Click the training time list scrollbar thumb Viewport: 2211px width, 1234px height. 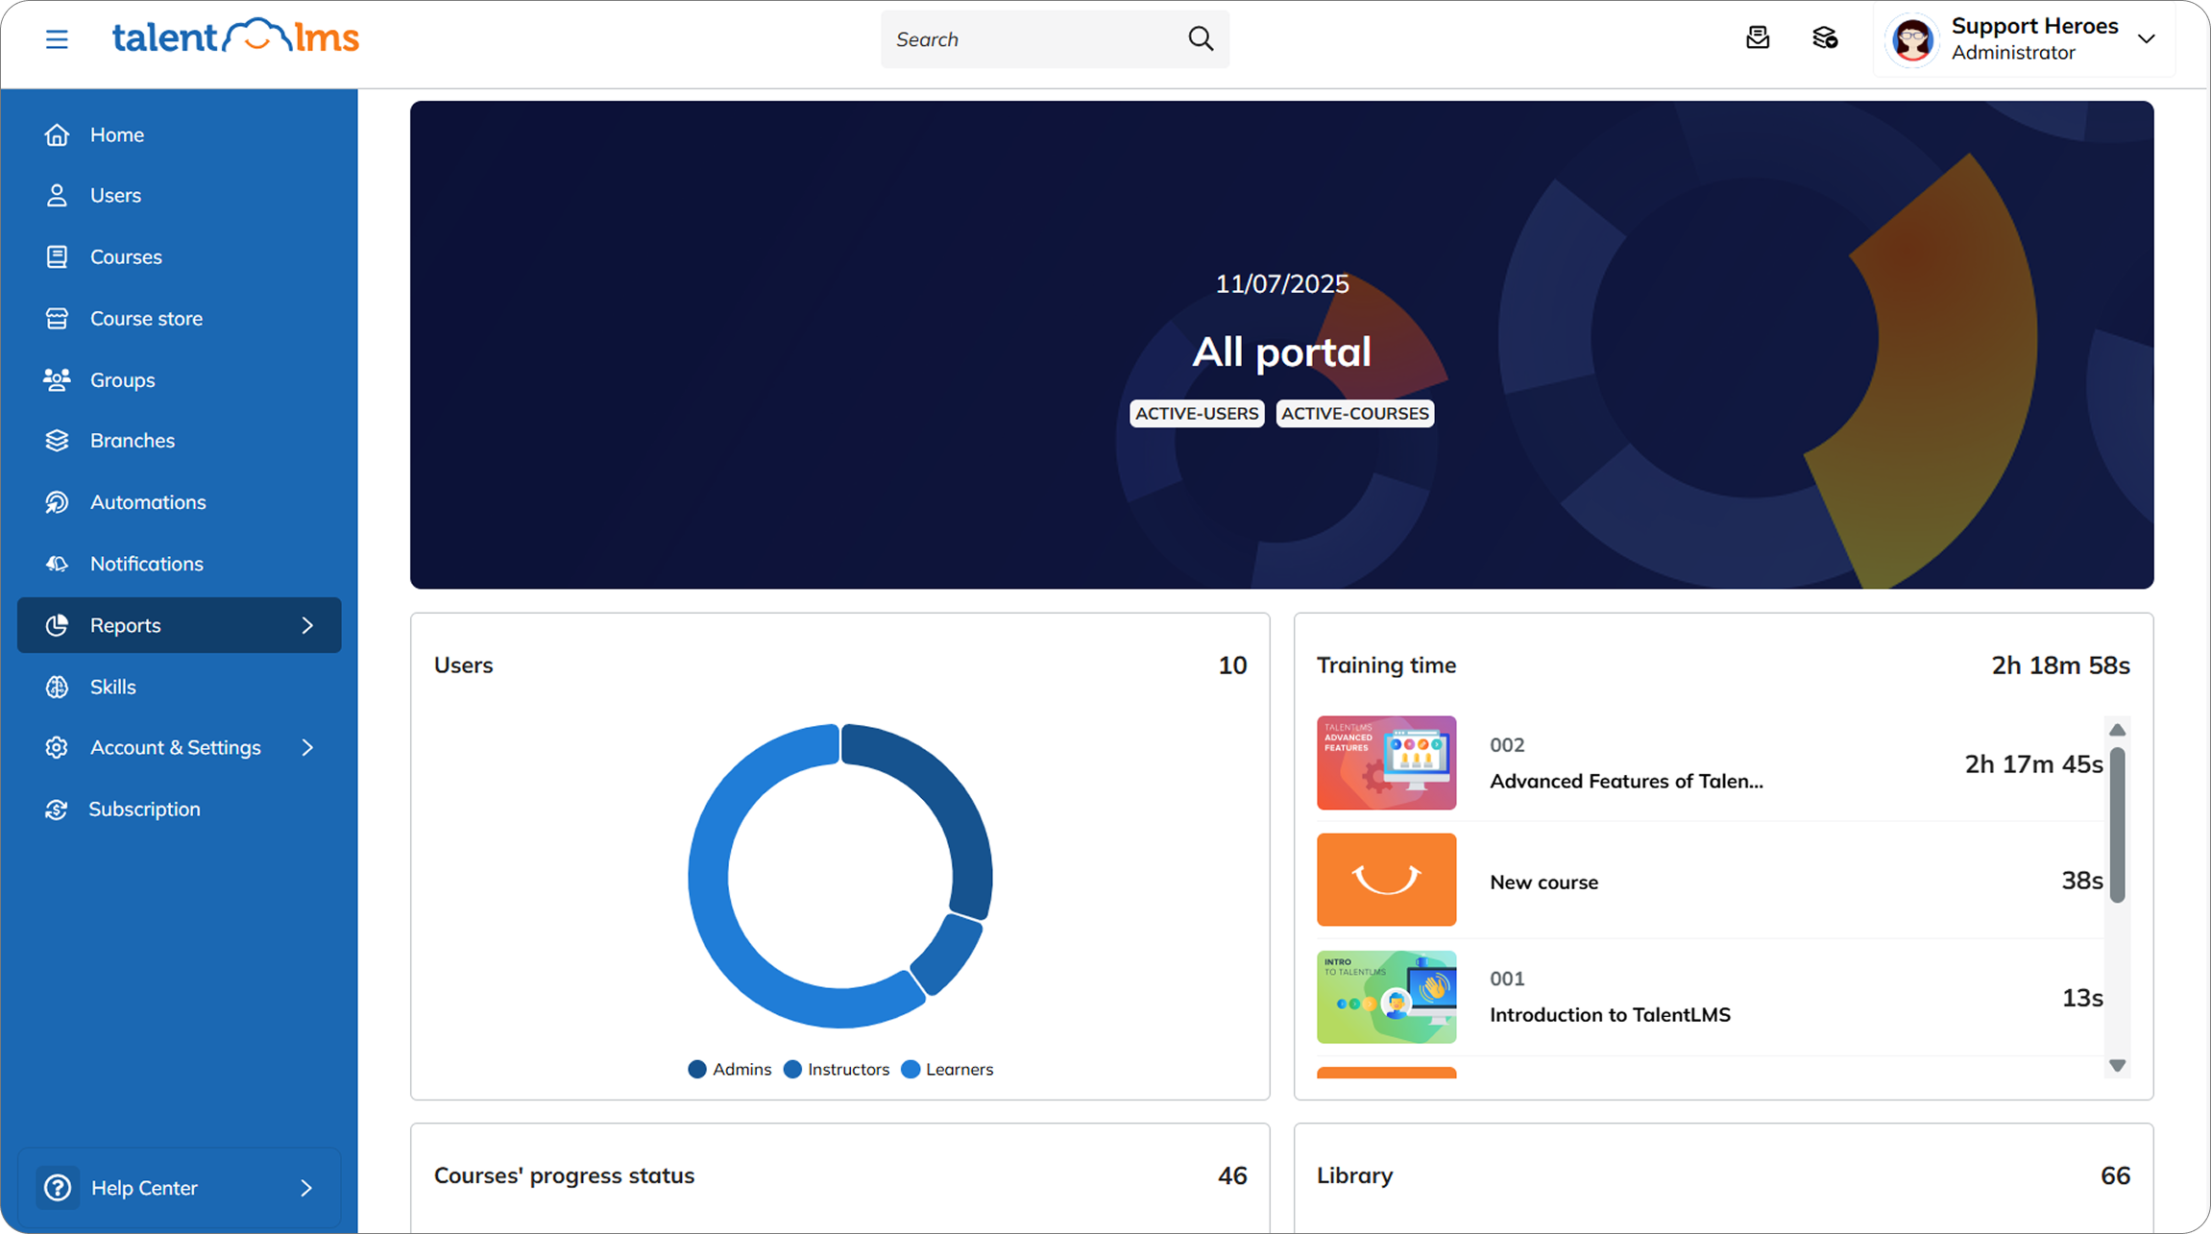click(x=2117, y=825)
